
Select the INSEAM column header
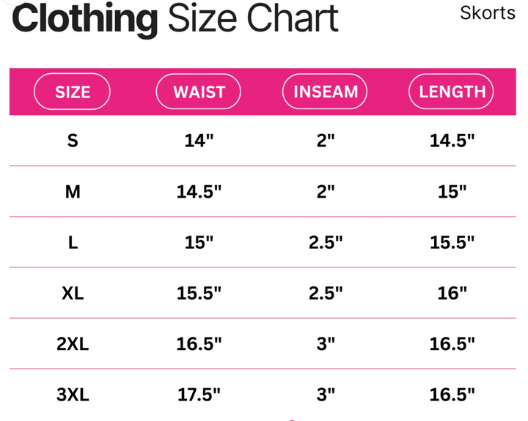pyautogui.click(x=325, y=92)
